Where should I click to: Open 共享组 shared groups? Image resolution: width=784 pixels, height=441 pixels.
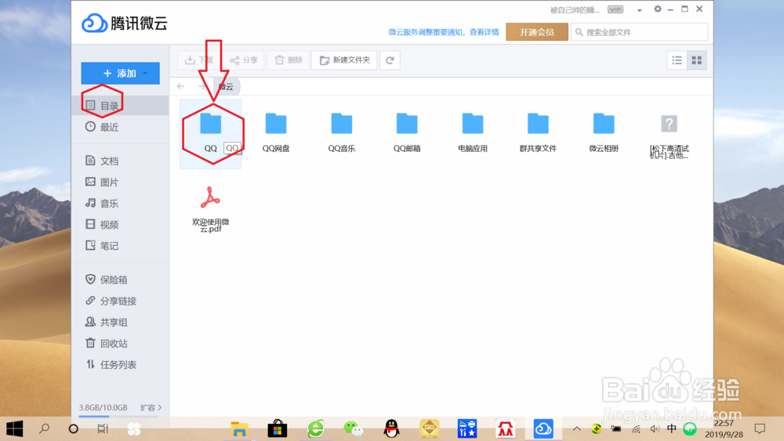click(120, 322)
